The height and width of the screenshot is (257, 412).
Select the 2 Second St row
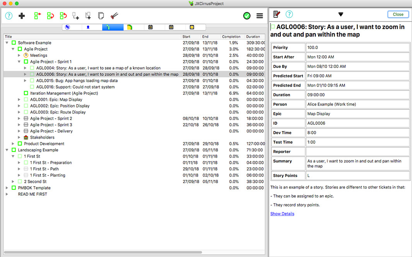click(x=134, y=181)
